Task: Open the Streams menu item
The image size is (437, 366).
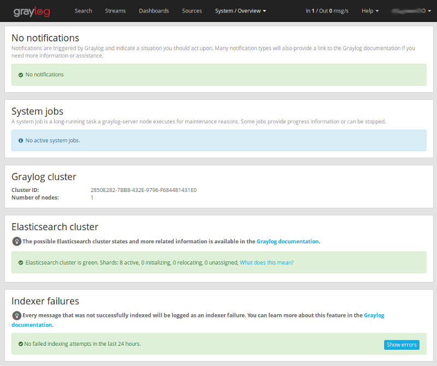Action: click(115, 11)
